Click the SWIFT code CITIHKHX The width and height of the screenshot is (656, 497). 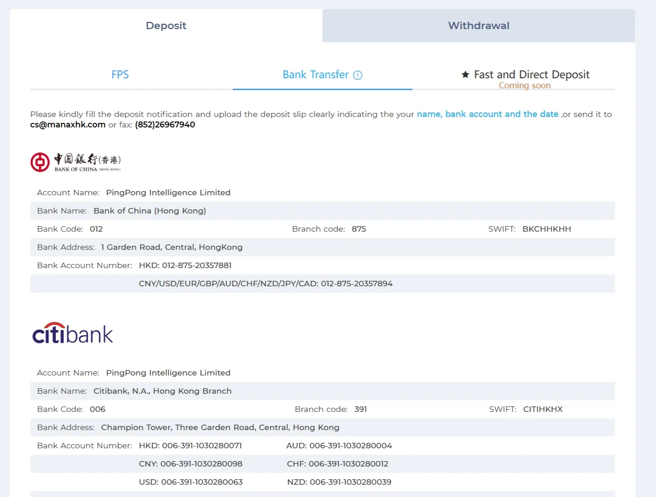[543, 409]
